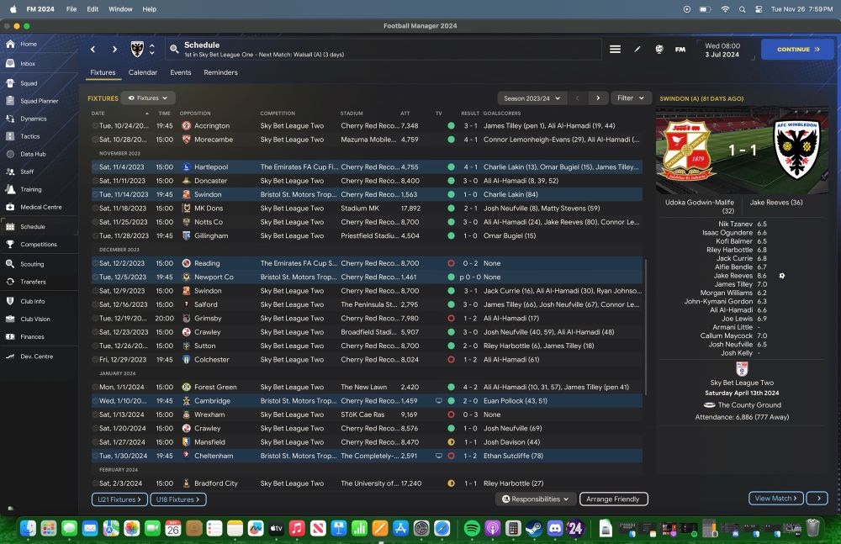Expand the Responsibilities dropdown
841x544 pixels.
(535, 499)
